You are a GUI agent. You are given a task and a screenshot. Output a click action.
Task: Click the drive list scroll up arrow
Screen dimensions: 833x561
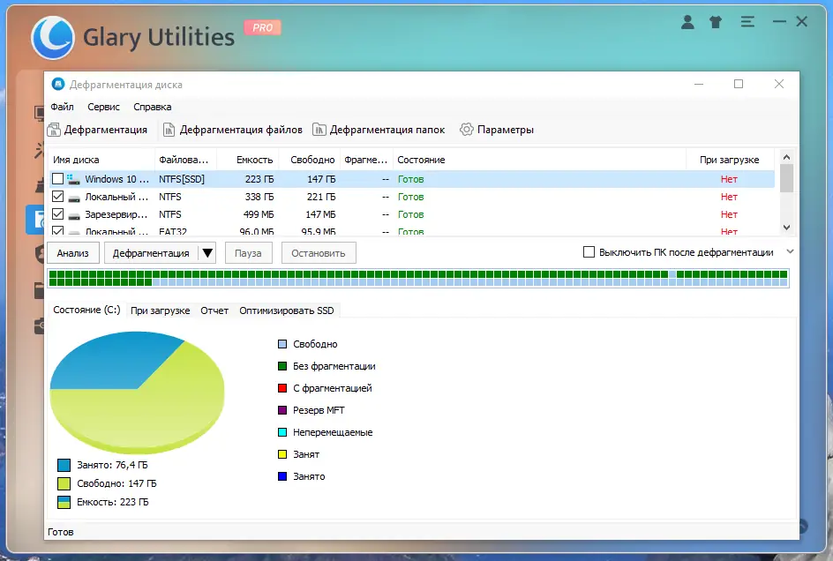(x=787, y=157)
